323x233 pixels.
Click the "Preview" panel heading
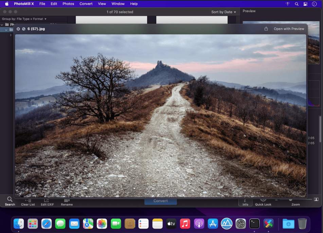[x=249, y=11]
